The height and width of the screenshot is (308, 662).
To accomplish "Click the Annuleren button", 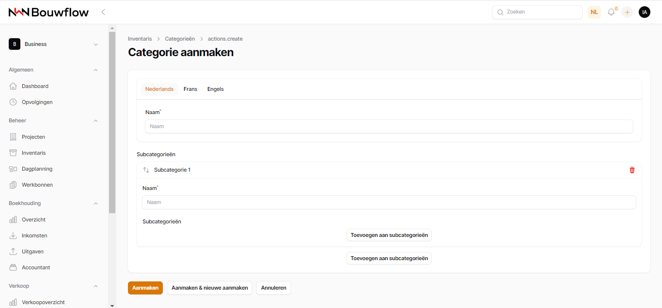I will click(x=273, y=288).
